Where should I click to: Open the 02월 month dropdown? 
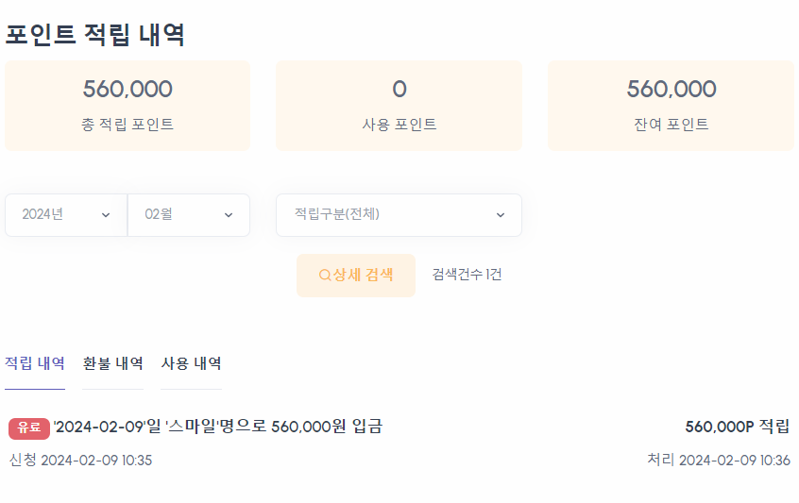189,214
